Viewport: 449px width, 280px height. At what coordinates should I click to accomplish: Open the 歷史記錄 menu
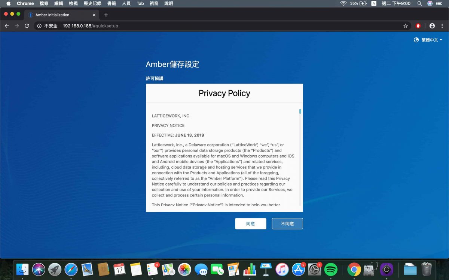(92, 3)
